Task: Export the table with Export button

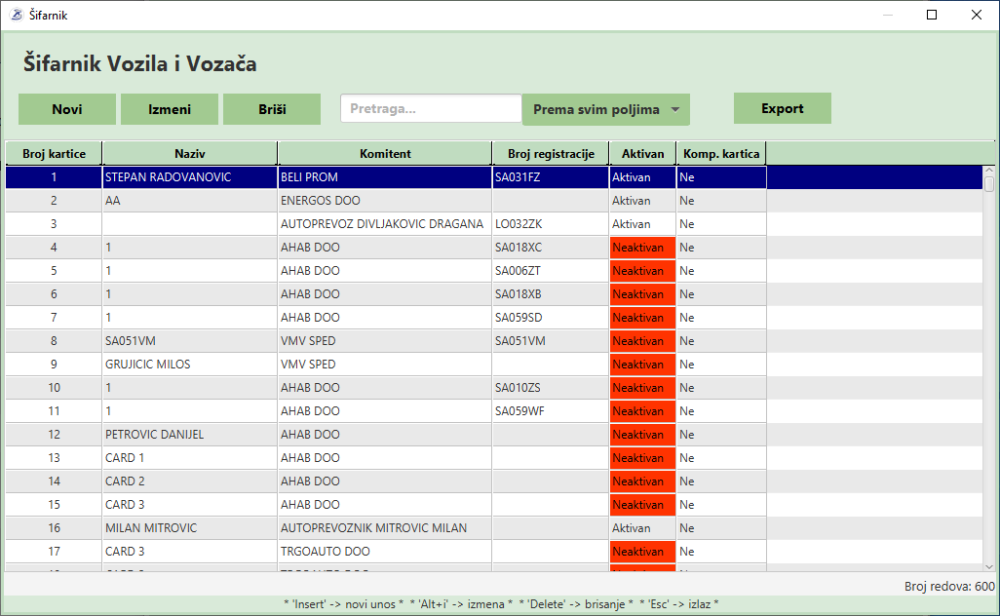Action: pyautogui.click(x=782, y=108)
